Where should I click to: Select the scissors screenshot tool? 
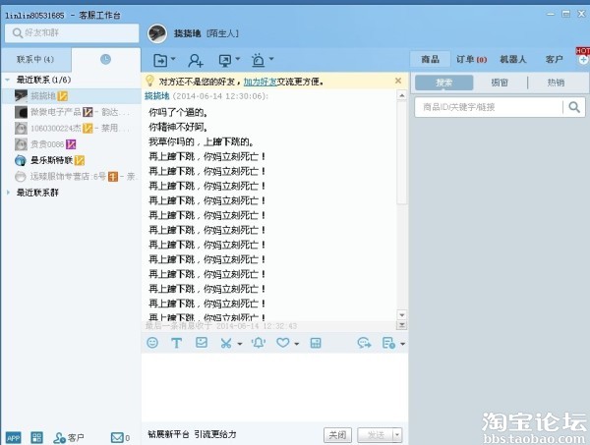tap(226, 343)
